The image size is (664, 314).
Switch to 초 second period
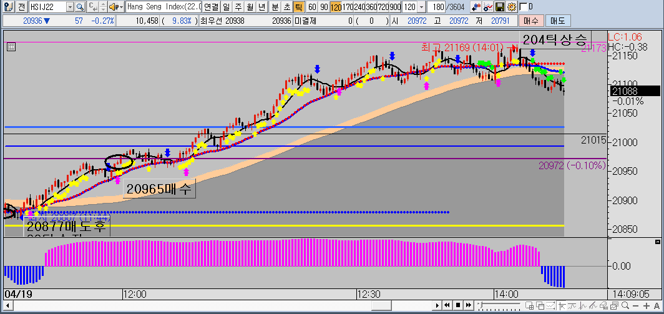pyautogui.click(x=286, y=7)
